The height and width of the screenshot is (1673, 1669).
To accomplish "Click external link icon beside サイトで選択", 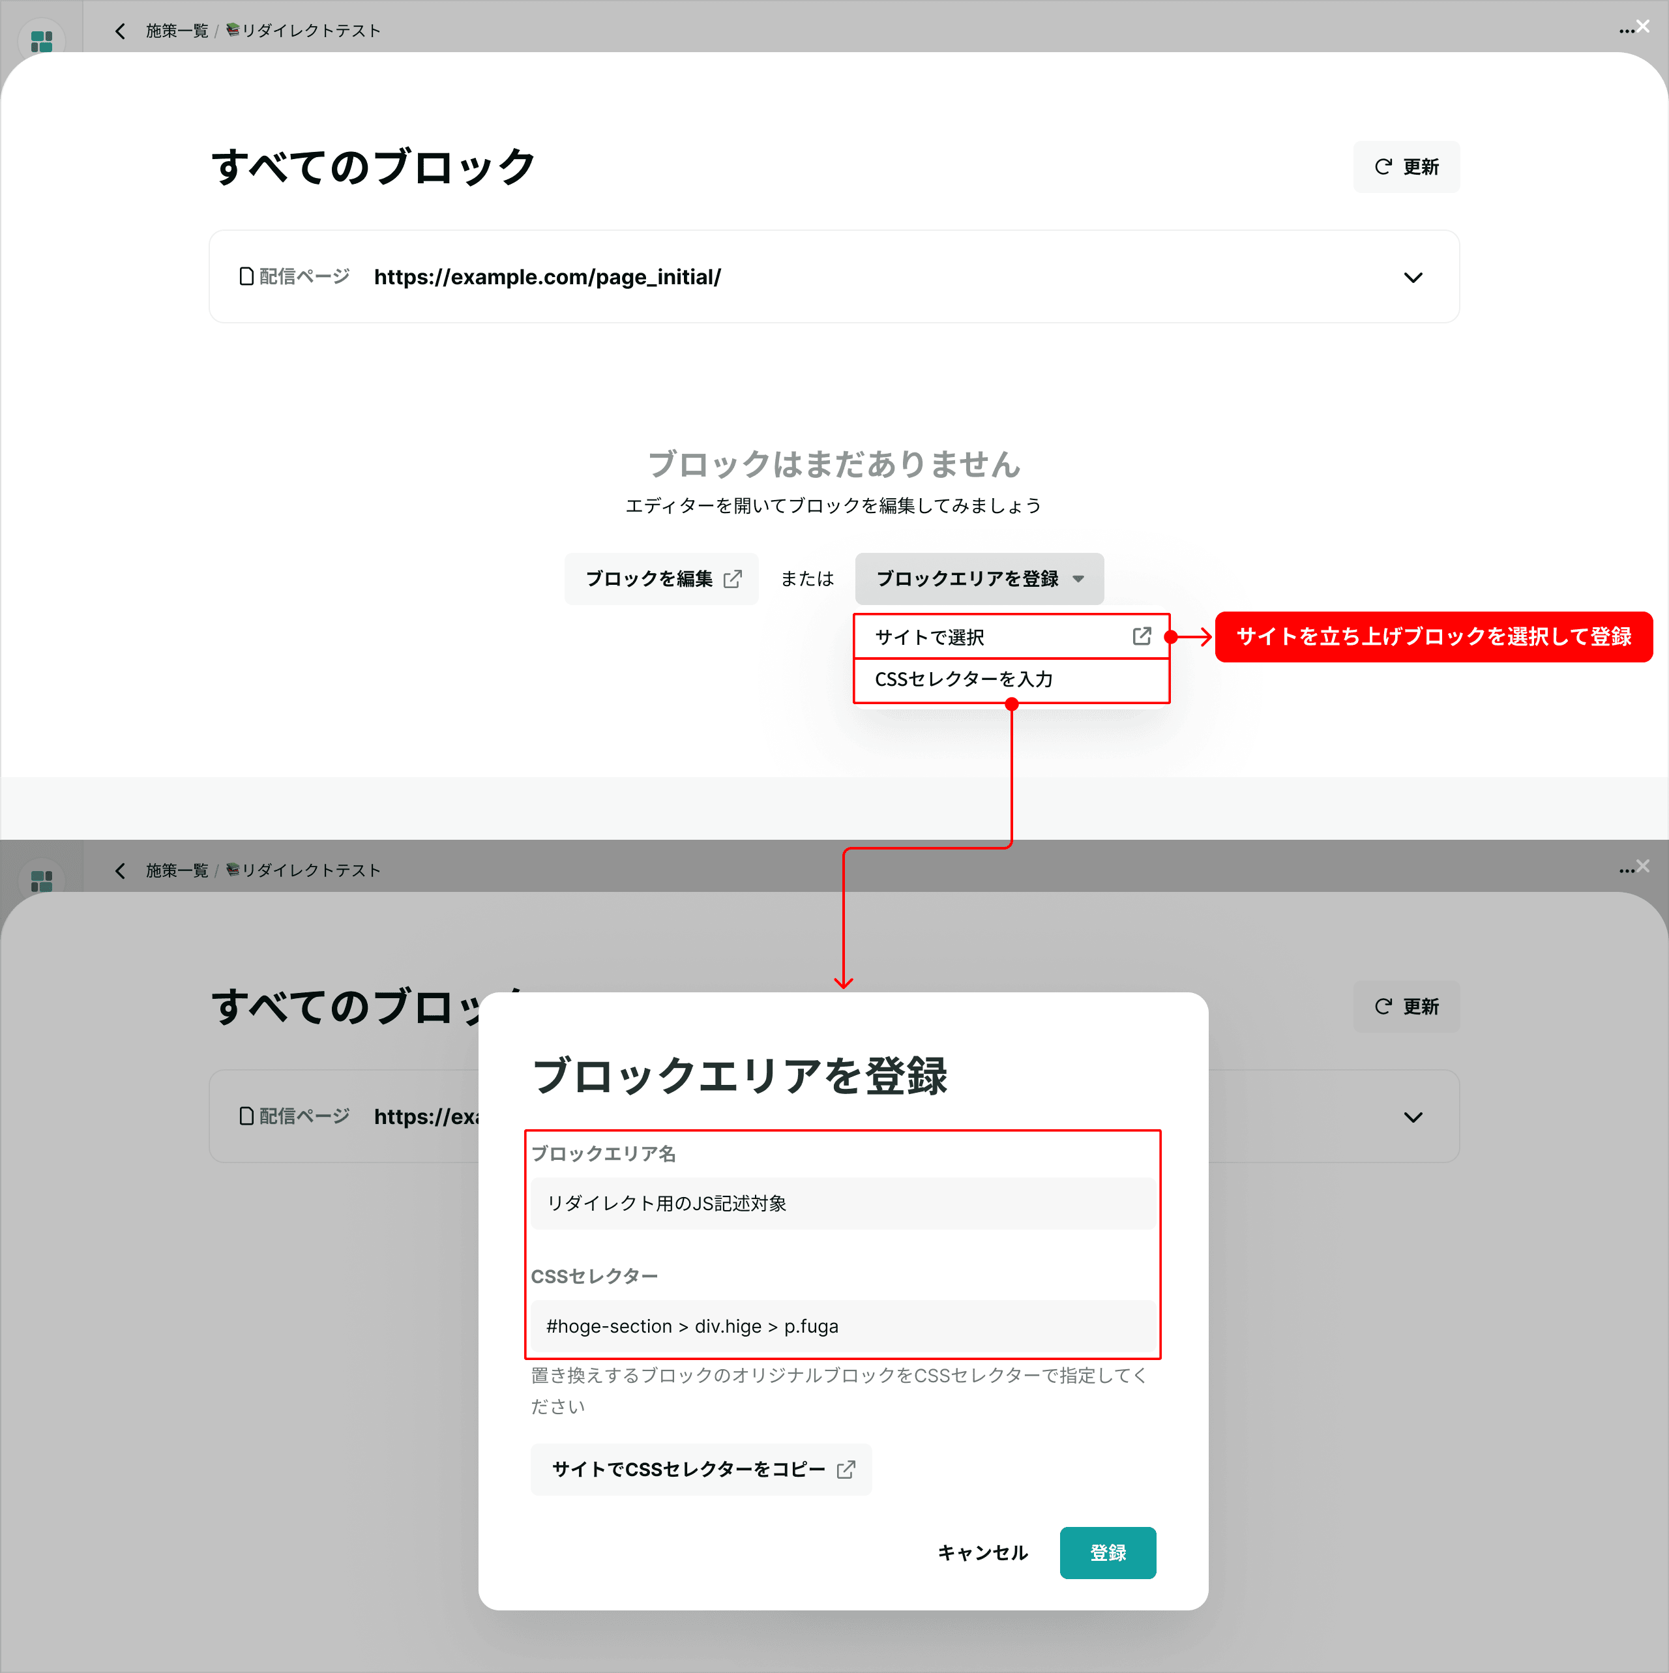I will [1142, 636].
